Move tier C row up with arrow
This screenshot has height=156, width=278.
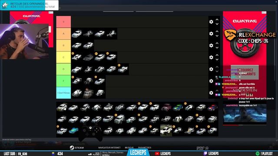217,55
